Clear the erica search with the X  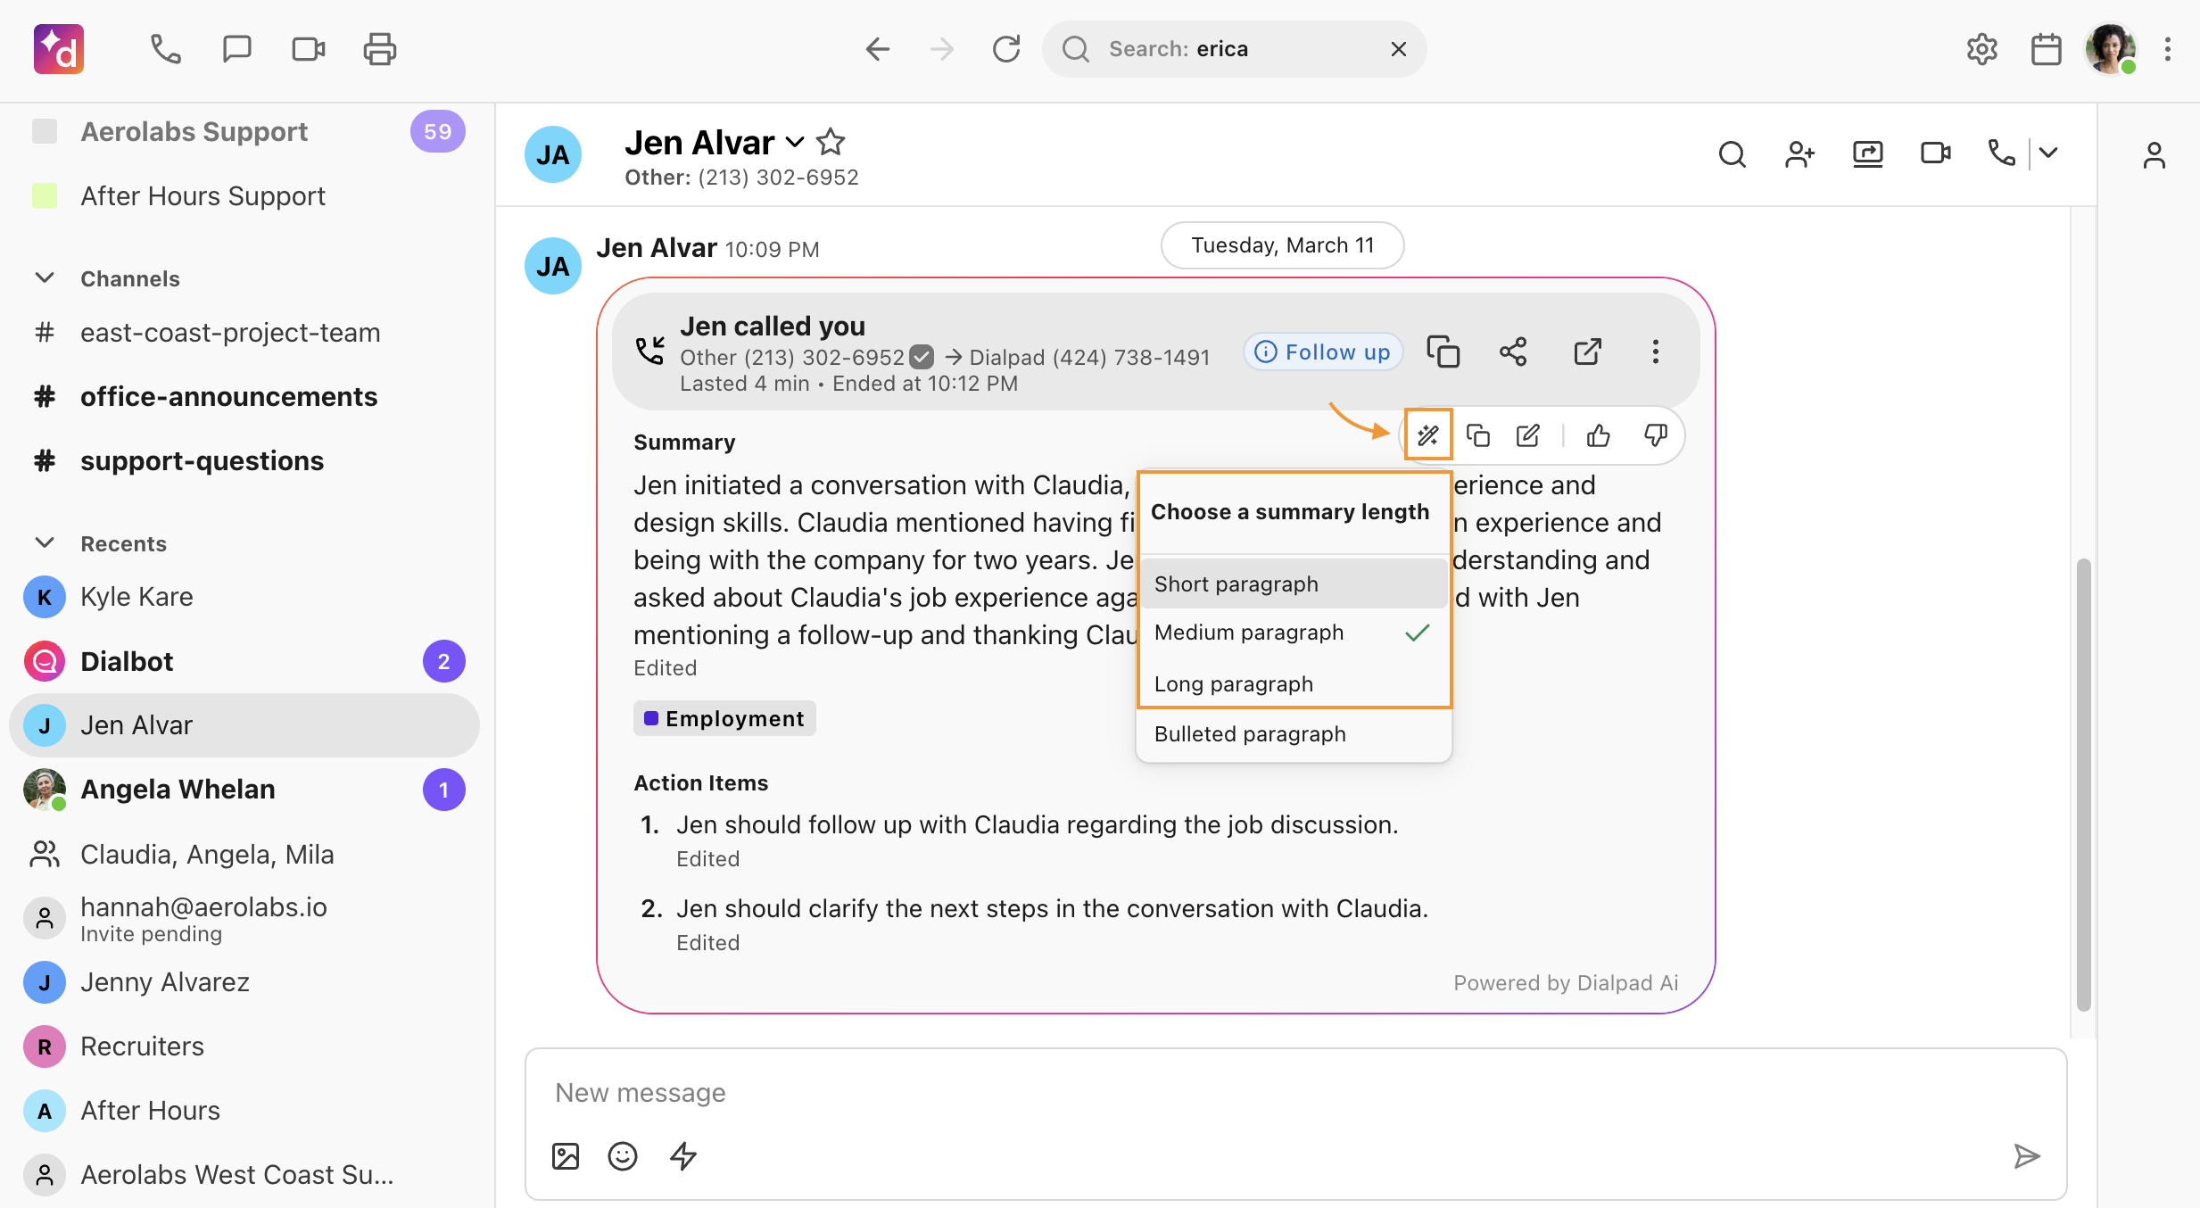coord(1399,49)
